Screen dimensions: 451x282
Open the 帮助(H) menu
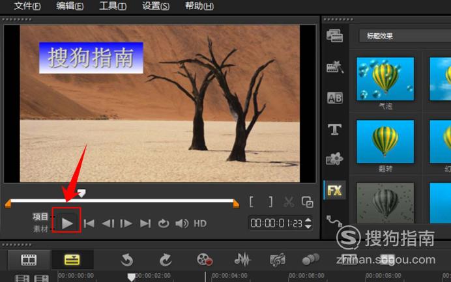pyautogui.click(x=199, y=6)
